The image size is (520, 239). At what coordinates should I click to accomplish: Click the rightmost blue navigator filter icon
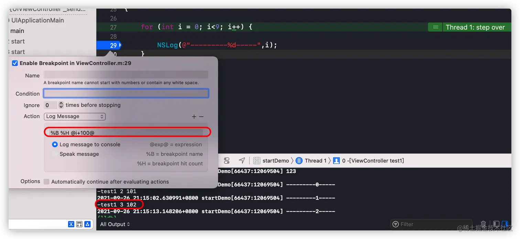tap(88, 224)
